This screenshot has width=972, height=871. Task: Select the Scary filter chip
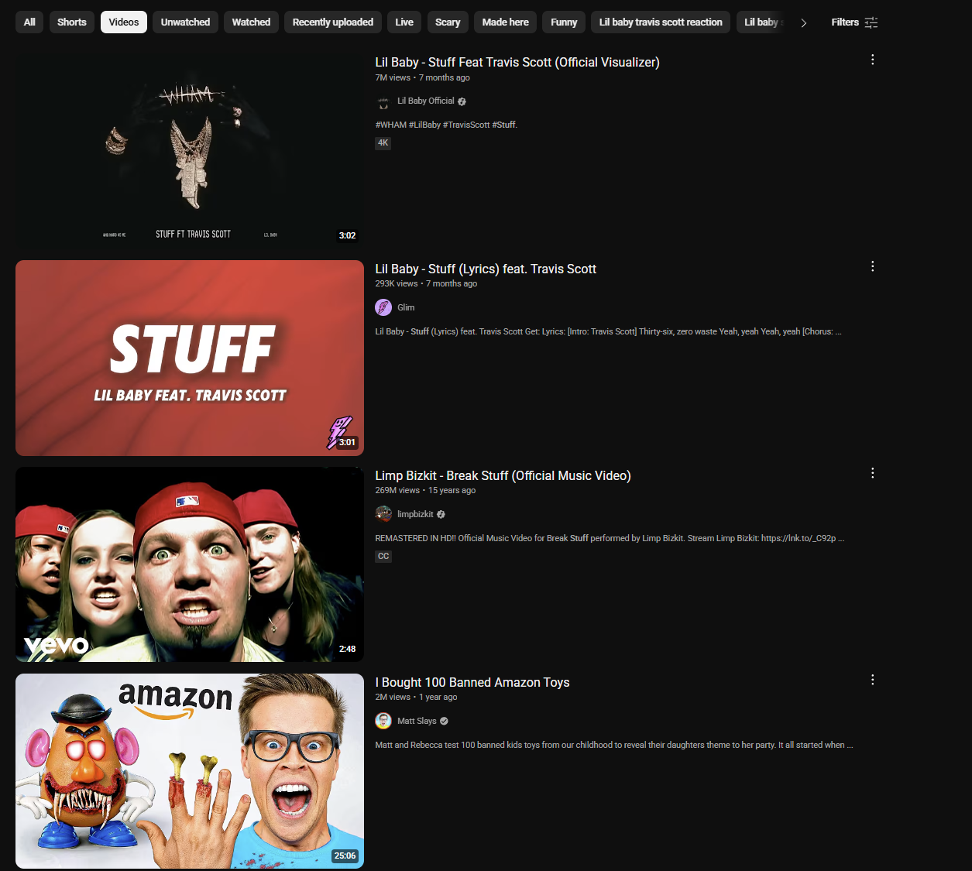[x=448, y=22]
